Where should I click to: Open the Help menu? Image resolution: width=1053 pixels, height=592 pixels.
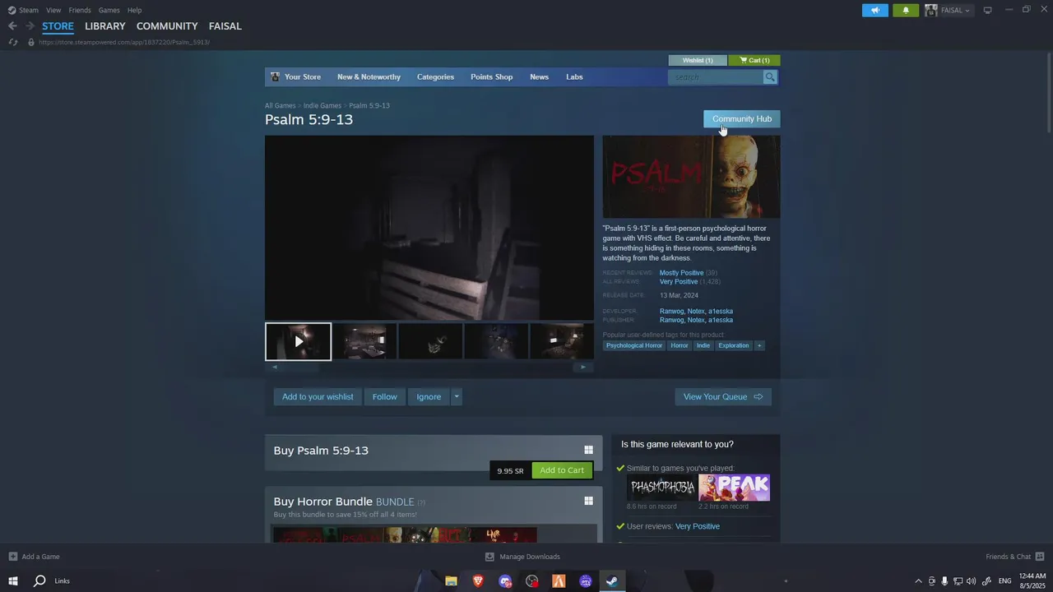(x=134, y=10)
